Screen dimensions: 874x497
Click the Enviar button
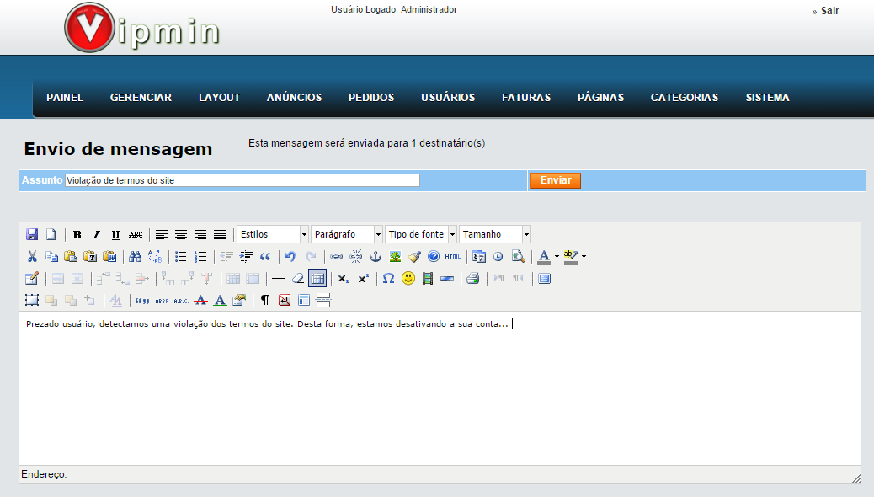[x=556, y=180]
